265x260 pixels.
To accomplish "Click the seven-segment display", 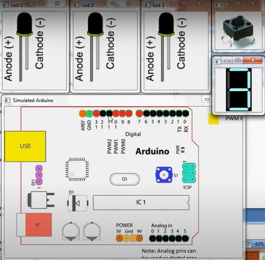I will coord(238,90).
